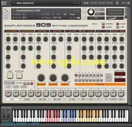Viewport: 132px width, 127px height.
Task: Solo the instrument with the S button
Action: 84,11
